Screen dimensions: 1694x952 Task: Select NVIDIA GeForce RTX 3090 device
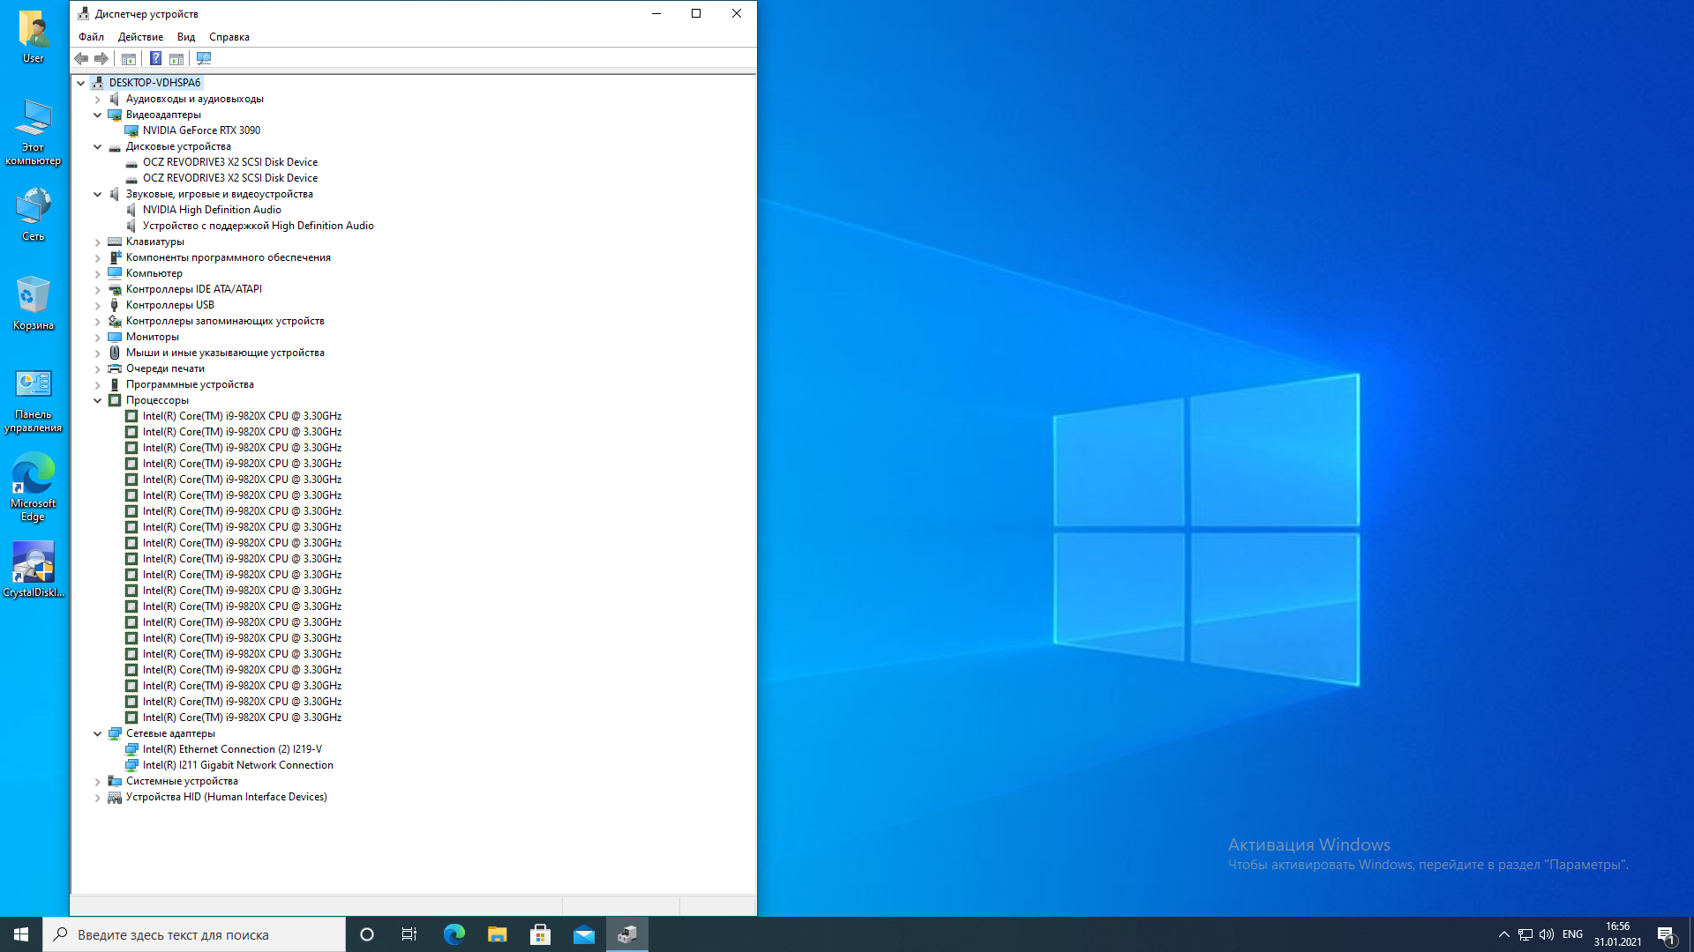point(201,130)
